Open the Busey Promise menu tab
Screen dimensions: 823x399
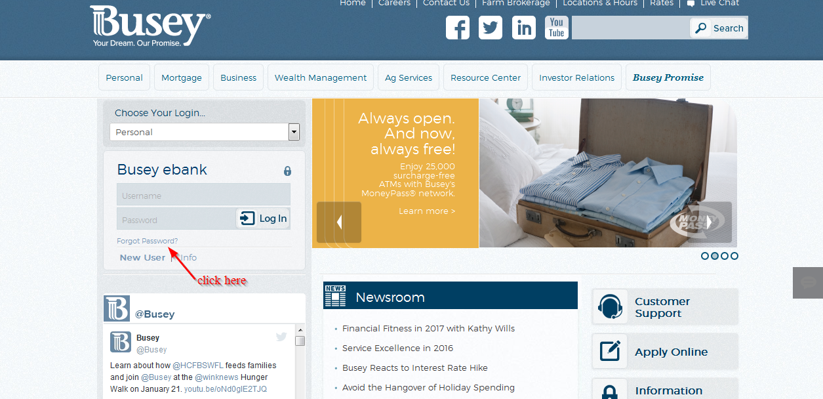click(668, 77)
